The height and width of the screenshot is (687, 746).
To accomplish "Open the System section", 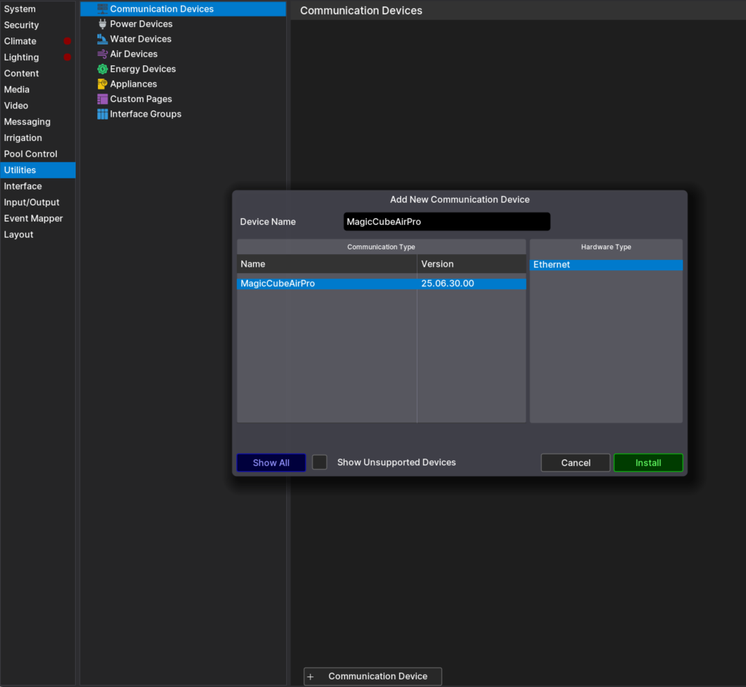I will click(38, 9).
